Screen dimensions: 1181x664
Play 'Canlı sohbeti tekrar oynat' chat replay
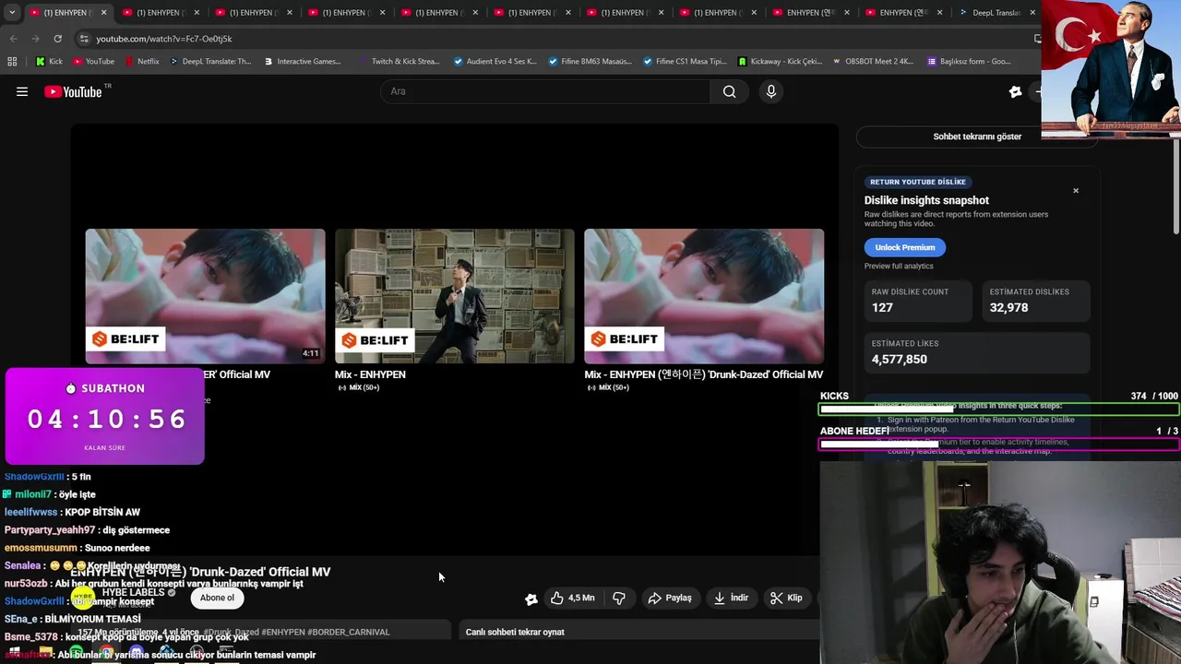515,633
